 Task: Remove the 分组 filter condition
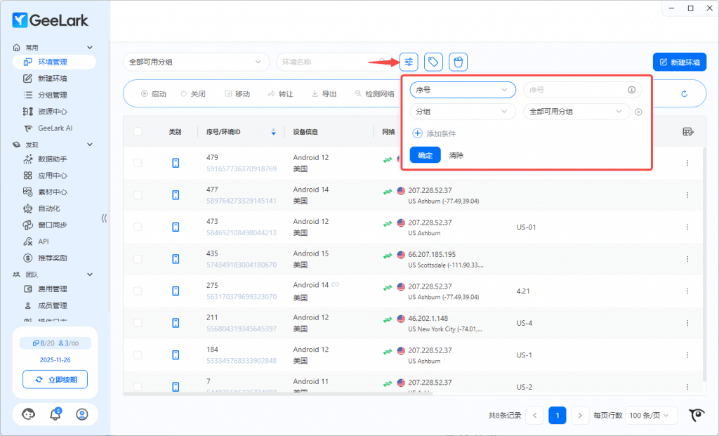638,112
